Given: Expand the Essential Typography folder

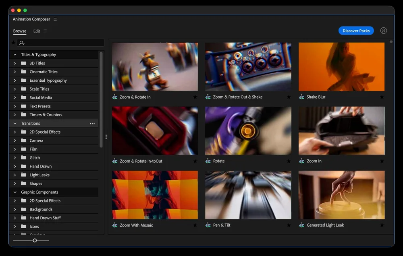Looking at the screenshot, I should coord(15,81).
